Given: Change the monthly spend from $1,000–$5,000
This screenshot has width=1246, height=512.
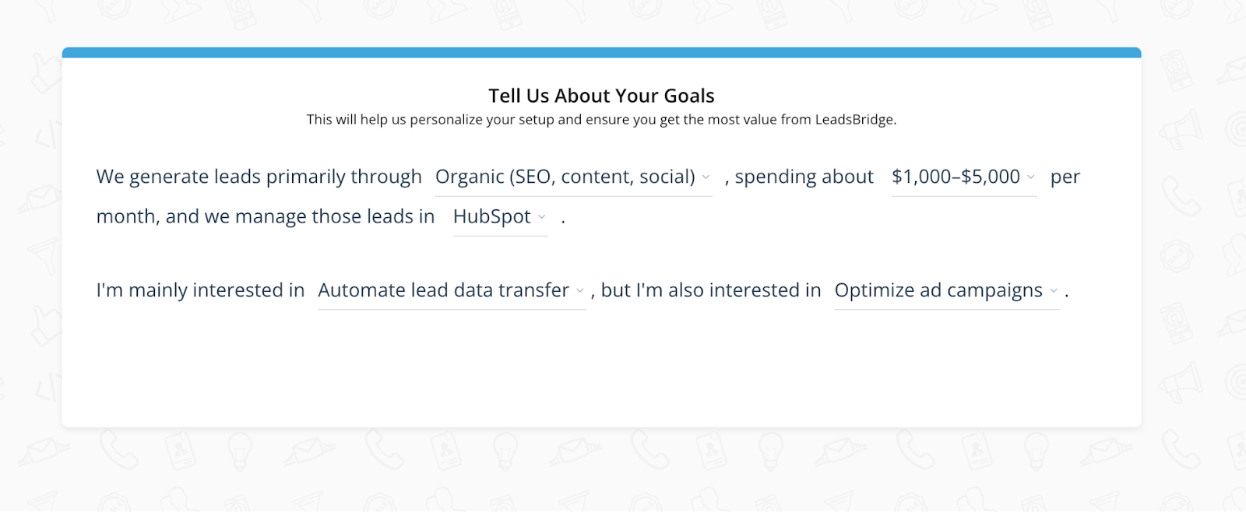Looking at the screenshot, I should pos(956,177).
